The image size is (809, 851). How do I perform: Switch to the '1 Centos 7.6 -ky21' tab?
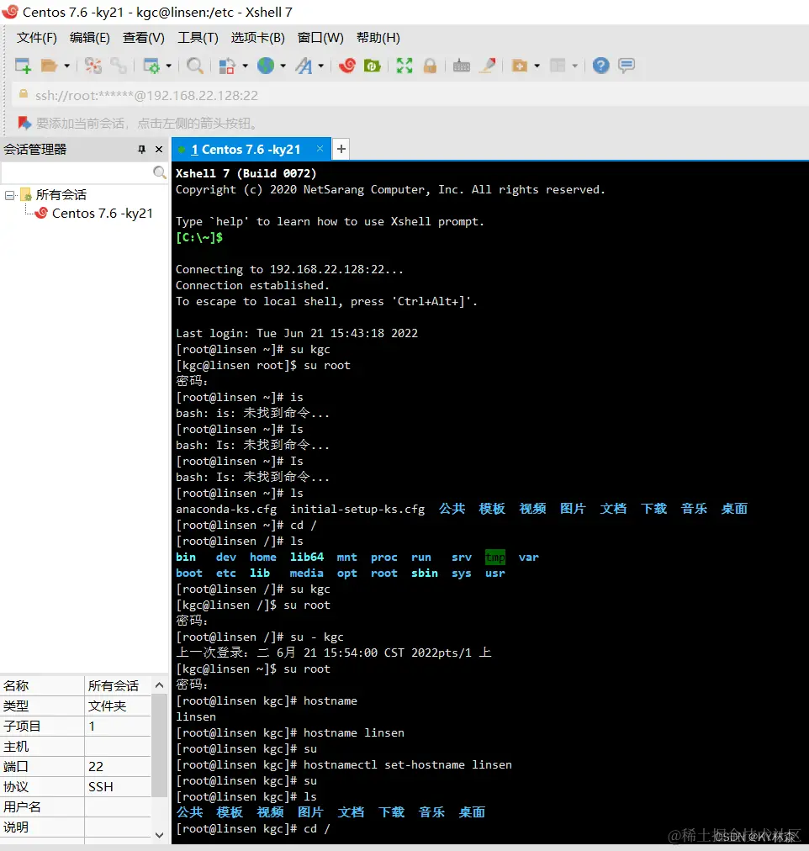[x=246, y=149]
